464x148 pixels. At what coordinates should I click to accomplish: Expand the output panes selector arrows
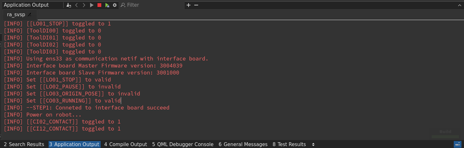coord(313,144)
